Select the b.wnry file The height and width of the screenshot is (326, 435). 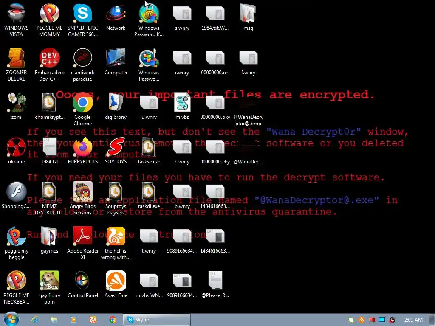click(182, 195)
